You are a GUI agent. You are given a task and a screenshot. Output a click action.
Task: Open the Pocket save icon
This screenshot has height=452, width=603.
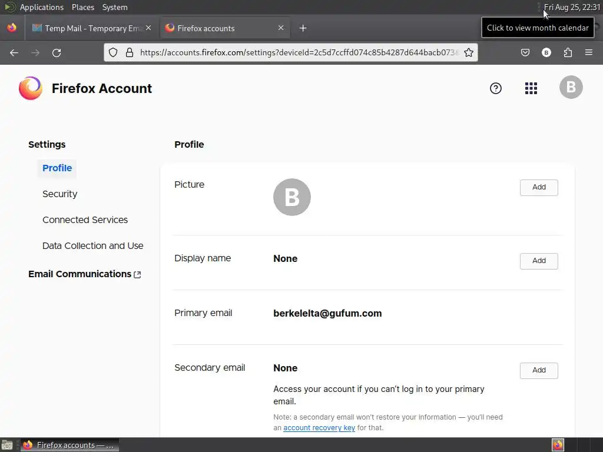click(x=525, y=52)
